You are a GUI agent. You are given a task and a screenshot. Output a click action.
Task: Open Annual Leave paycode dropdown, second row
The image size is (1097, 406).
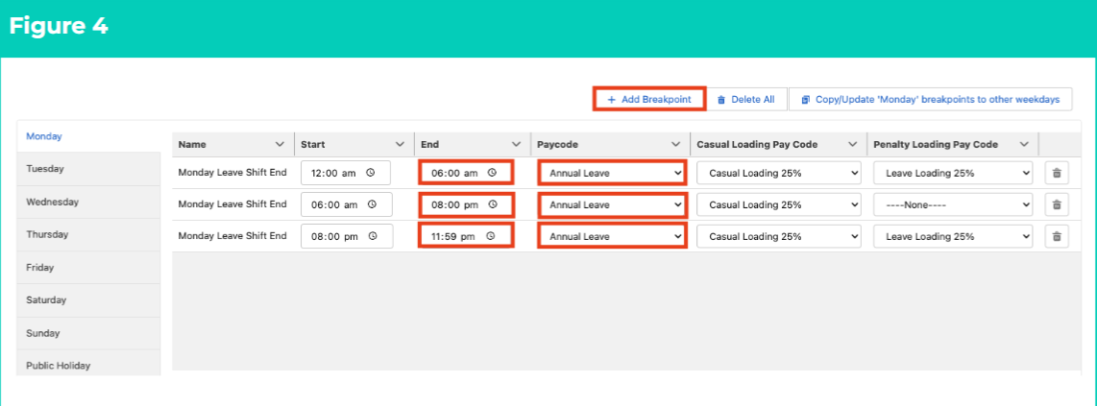[612, 204]
